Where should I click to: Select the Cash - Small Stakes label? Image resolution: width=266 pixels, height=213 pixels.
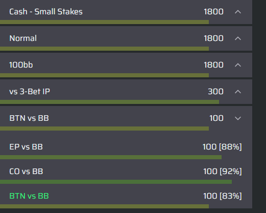[x=46, y=12]
